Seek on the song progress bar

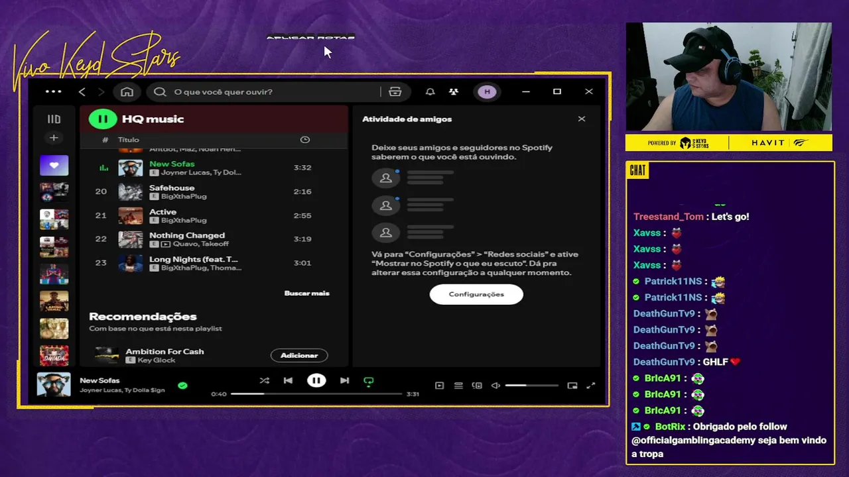point(316,394)
